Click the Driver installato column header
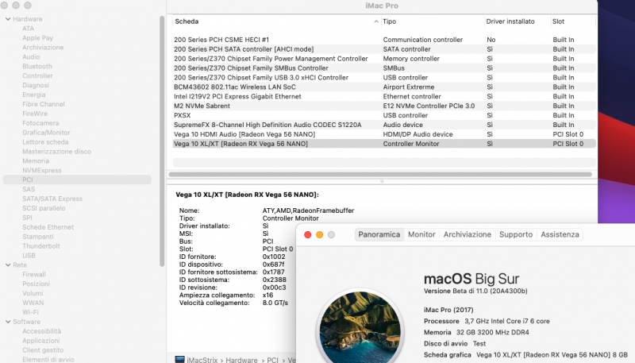 510,21
